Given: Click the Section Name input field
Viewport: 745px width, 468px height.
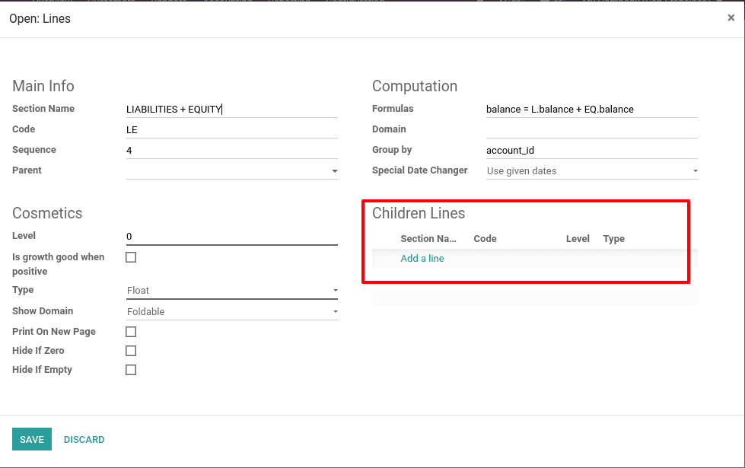Looking at the screenshot, I should coord(232,110).
